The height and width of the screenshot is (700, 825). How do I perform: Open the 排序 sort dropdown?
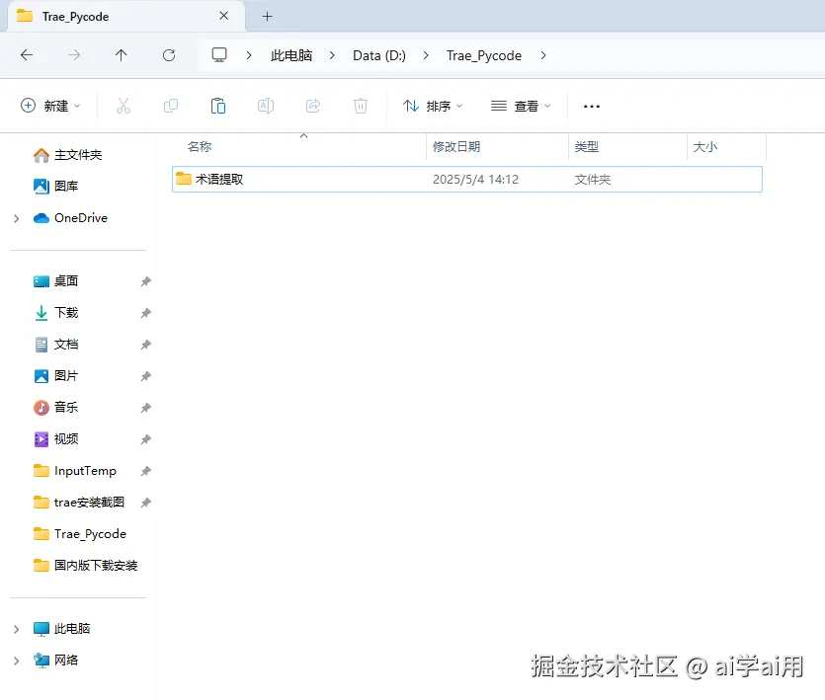433,106
